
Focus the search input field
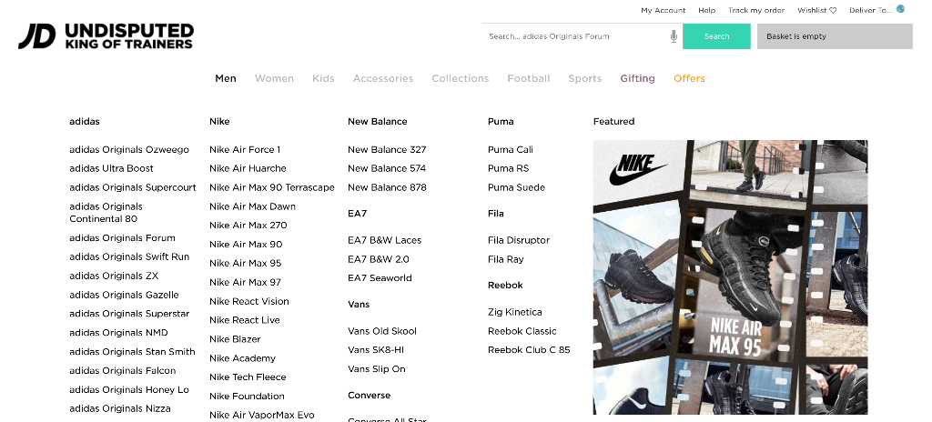(x=576, y=36)
